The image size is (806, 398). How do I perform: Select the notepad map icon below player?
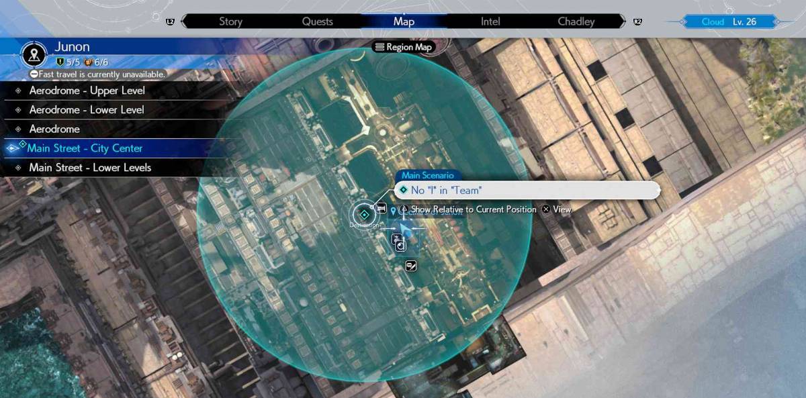(x=412, y=267)
